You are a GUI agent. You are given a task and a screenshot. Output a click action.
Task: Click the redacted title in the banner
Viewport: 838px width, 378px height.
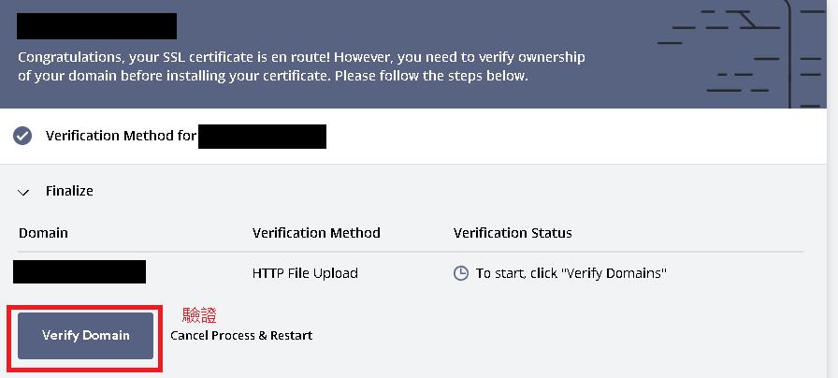pos(96,26)
